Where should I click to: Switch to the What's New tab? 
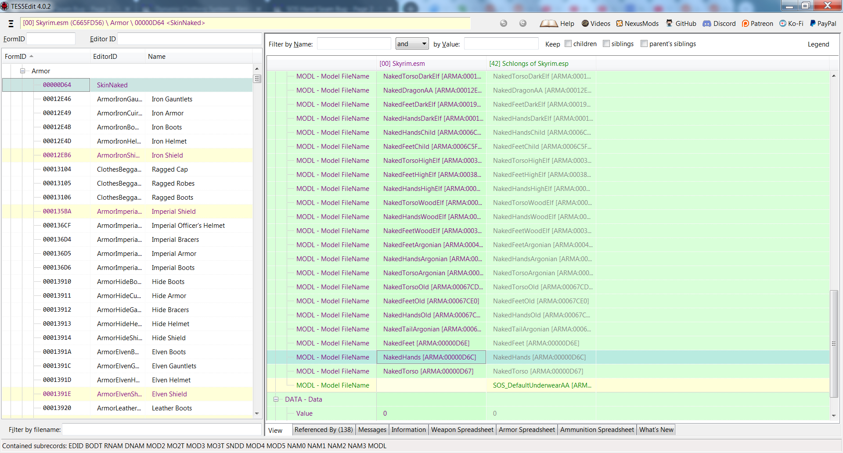pos(656,430)
